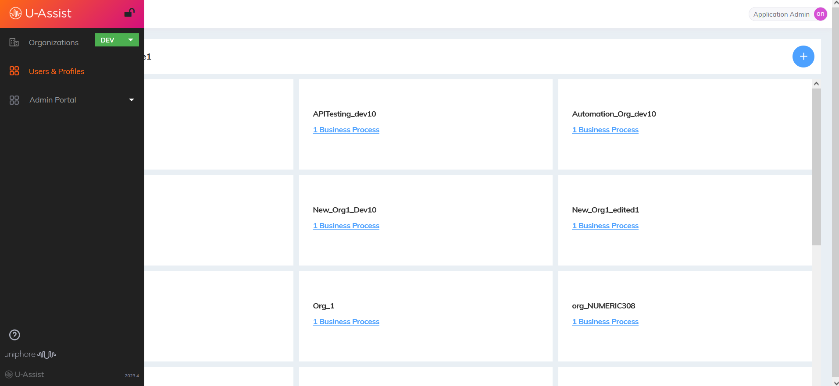Click the organization list scroll up arrow
839x386 pixels.
(x=816, y=84)
